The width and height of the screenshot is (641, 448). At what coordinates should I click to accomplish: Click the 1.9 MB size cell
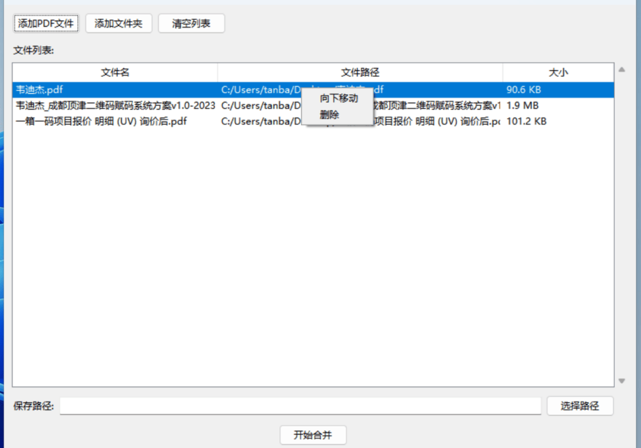522,106
